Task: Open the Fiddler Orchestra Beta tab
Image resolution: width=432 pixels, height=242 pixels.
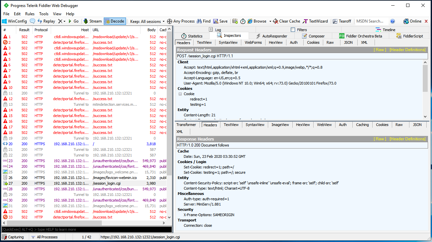Action: click(360, 36)
